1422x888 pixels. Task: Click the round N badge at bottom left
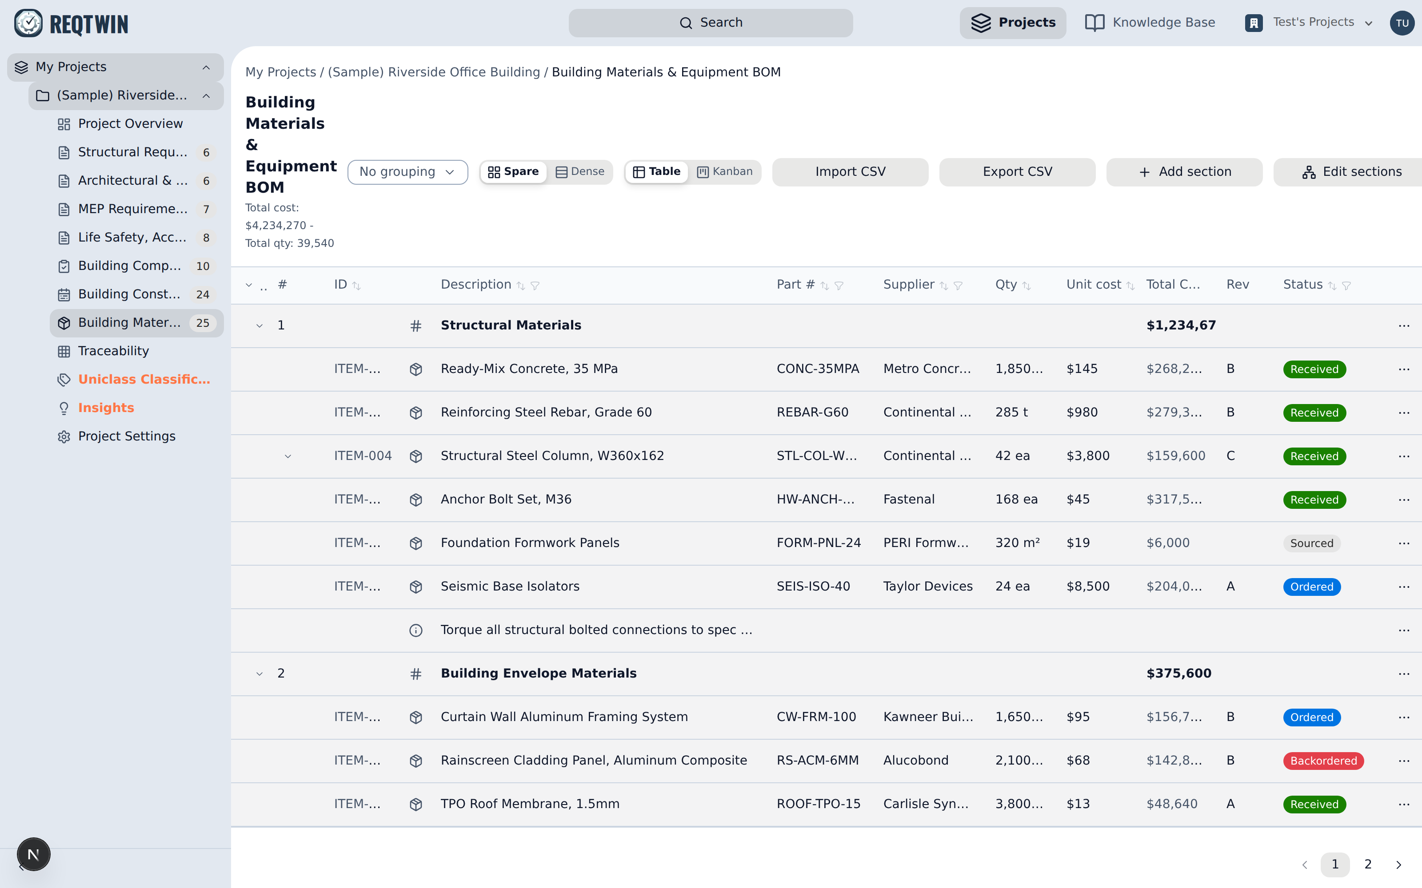click(x=33, y=854)
